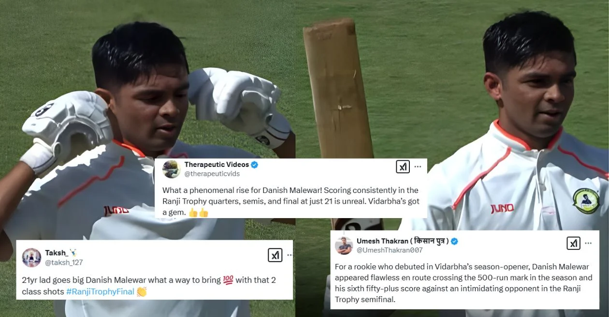Click the Grok icon on Taksh_ tweet
Viewport: 609px width, 317px height.
[275, 255]
